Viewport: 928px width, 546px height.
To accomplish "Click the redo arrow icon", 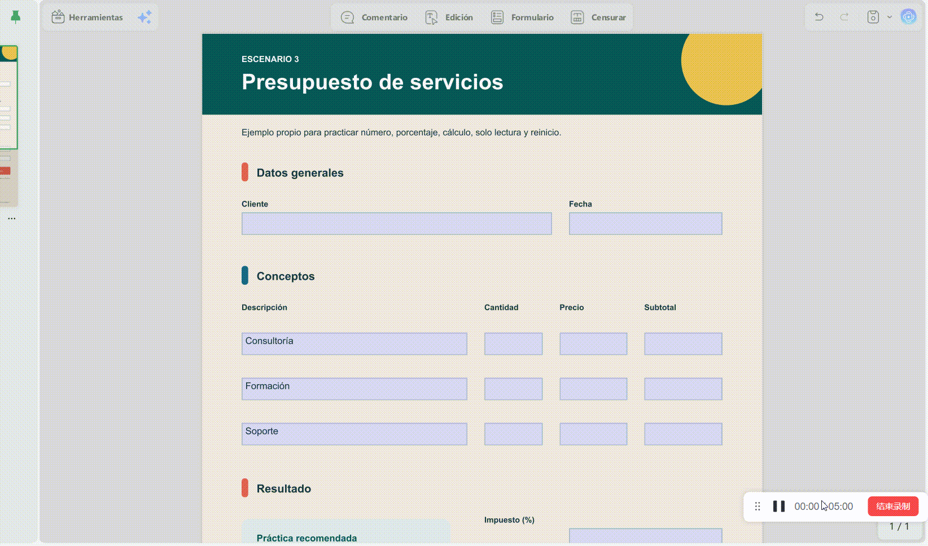I will pyautogui.click(x=844, y=17).
